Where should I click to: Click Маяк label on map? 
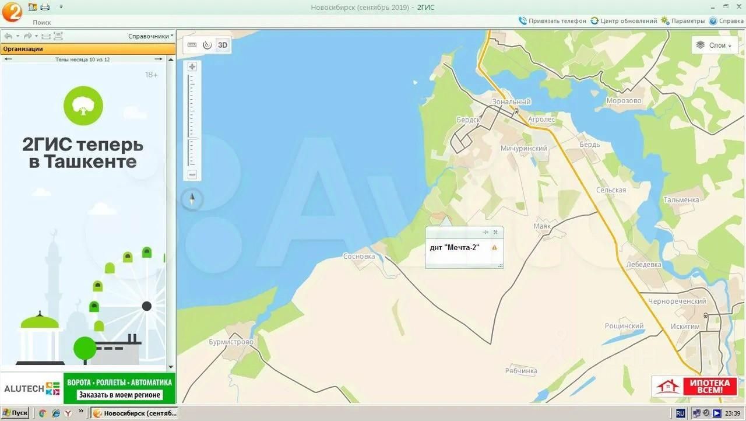pos(542,226)
